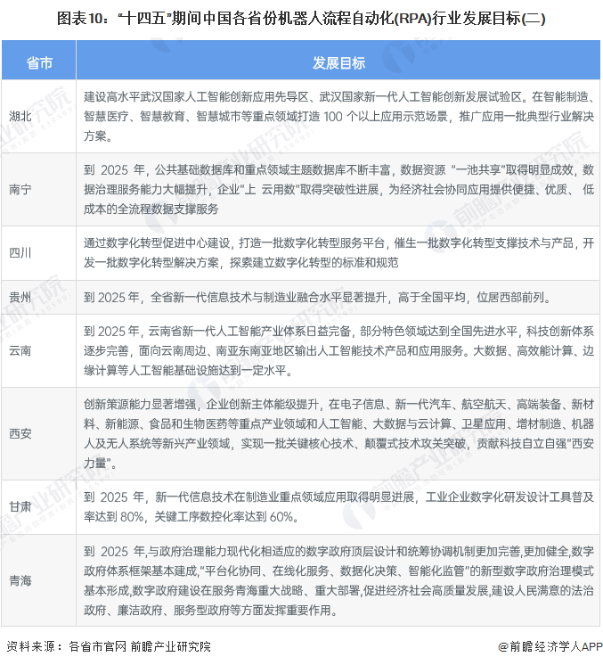Click the 湖北 development goal text
Image resolution: width=603 pixels, height=665 pixels.
[x=338, y=114]
